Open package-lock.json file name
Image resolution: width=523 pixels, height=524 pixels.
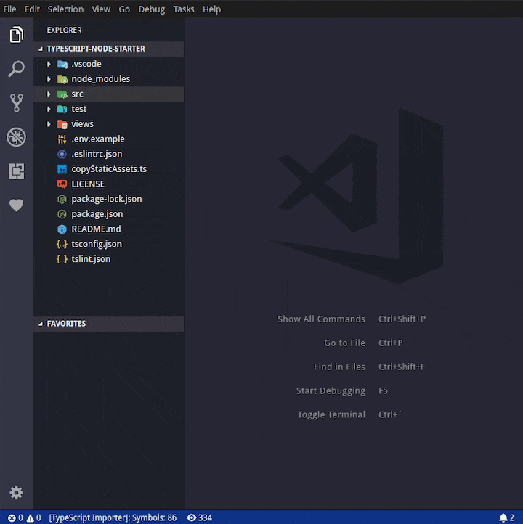(107, 199)
